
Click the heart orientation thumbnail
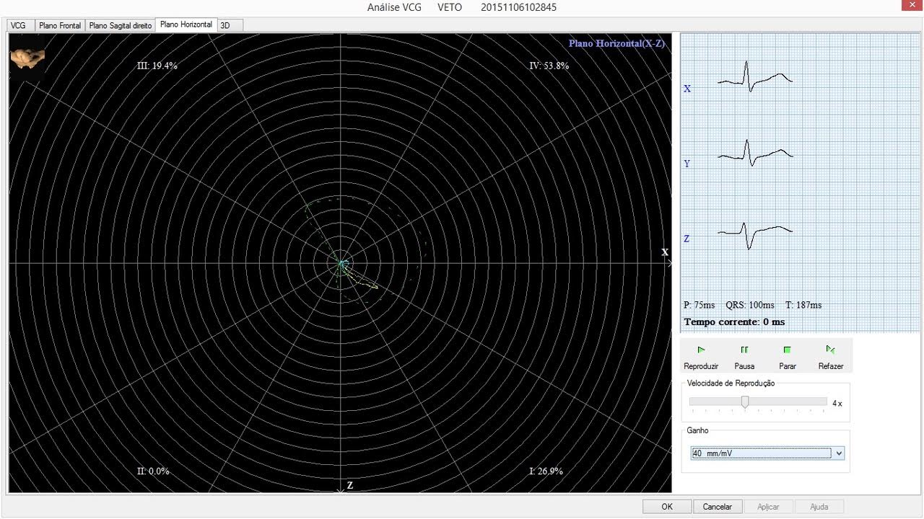27,59
